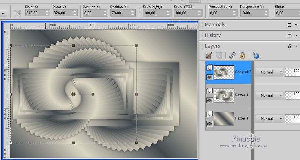Expand the Materials palette header
Viewport: 300px width, 160px height.
(215, 25)
